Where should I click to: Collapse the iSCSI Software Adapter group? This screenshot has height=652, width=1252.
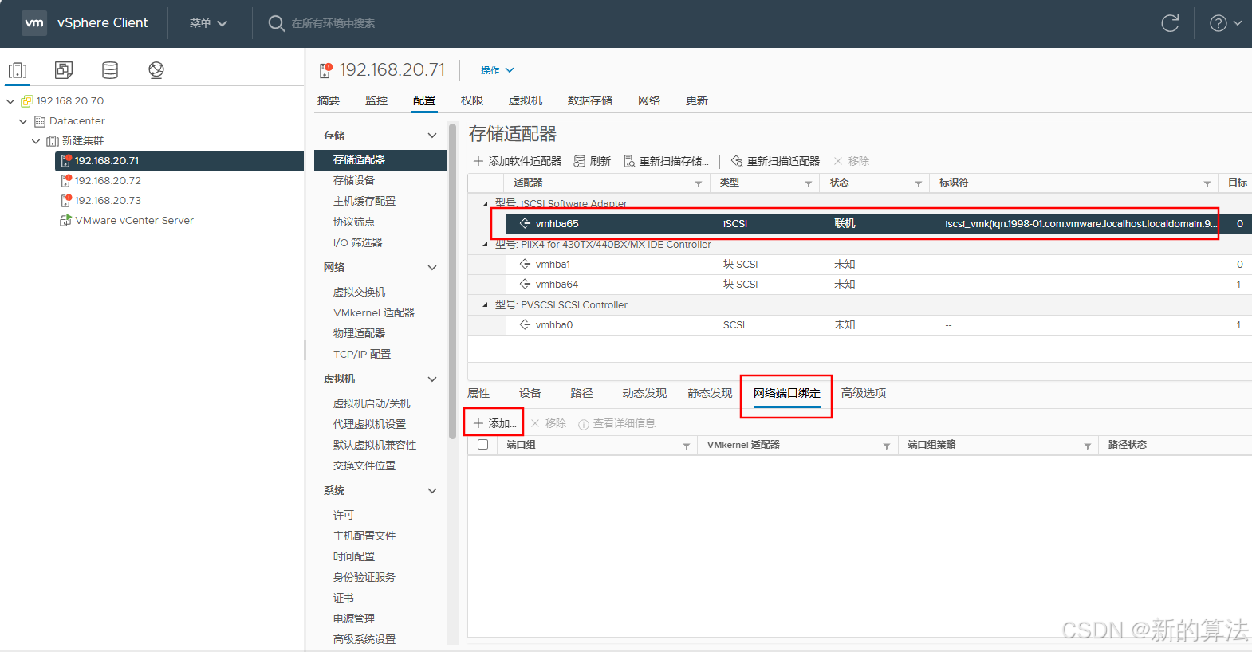(x=485, y=204)
